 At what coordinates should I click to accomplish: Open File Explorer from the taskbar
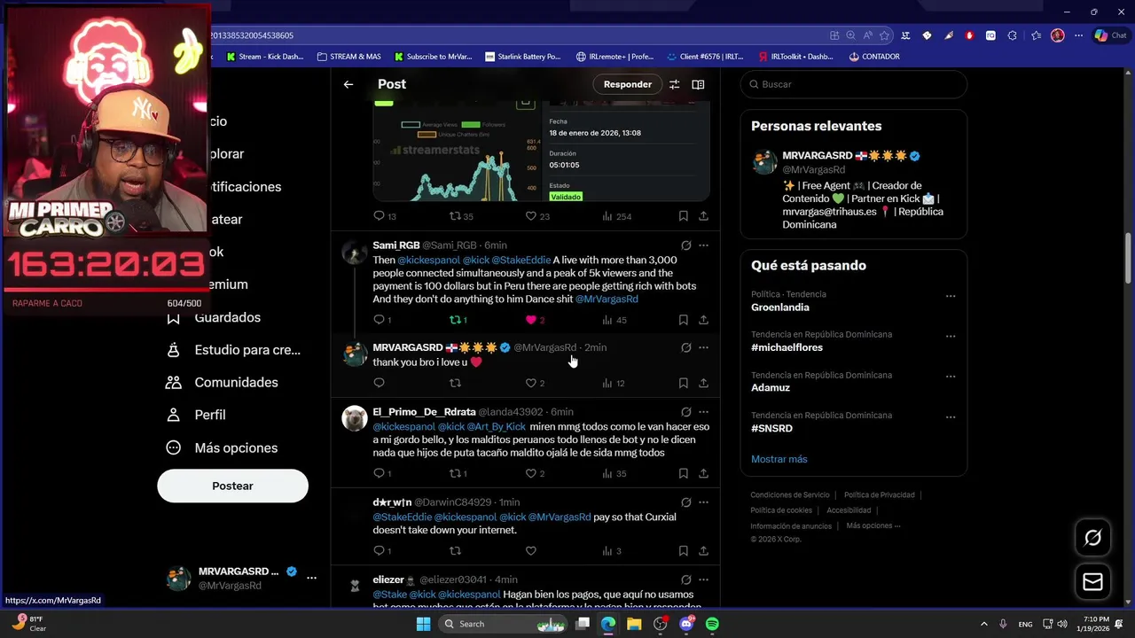[634, 624]
